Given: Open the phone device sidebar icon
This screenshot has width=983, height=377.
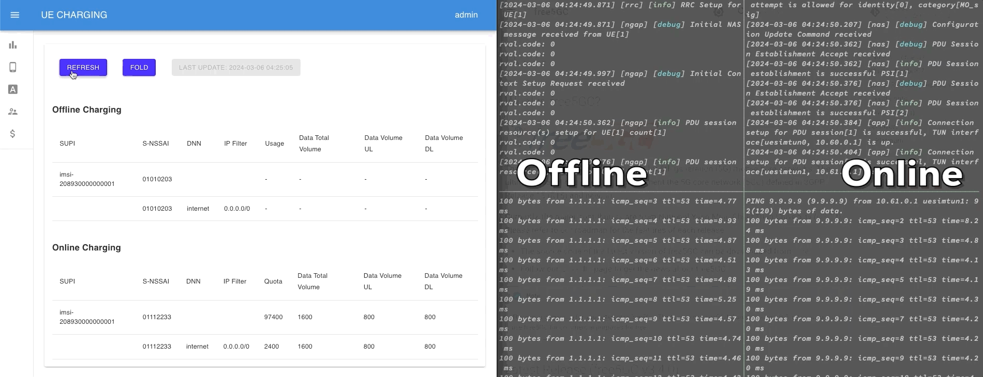Looking at the screenshot, I should pyautogui.click(x=13, y=67).
